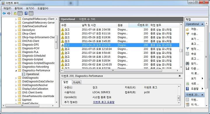Image resolution: width=210 pixels, height=114 pixels.
Task: Open 도움말 help action in pane
Action: [x=195, y=89]
